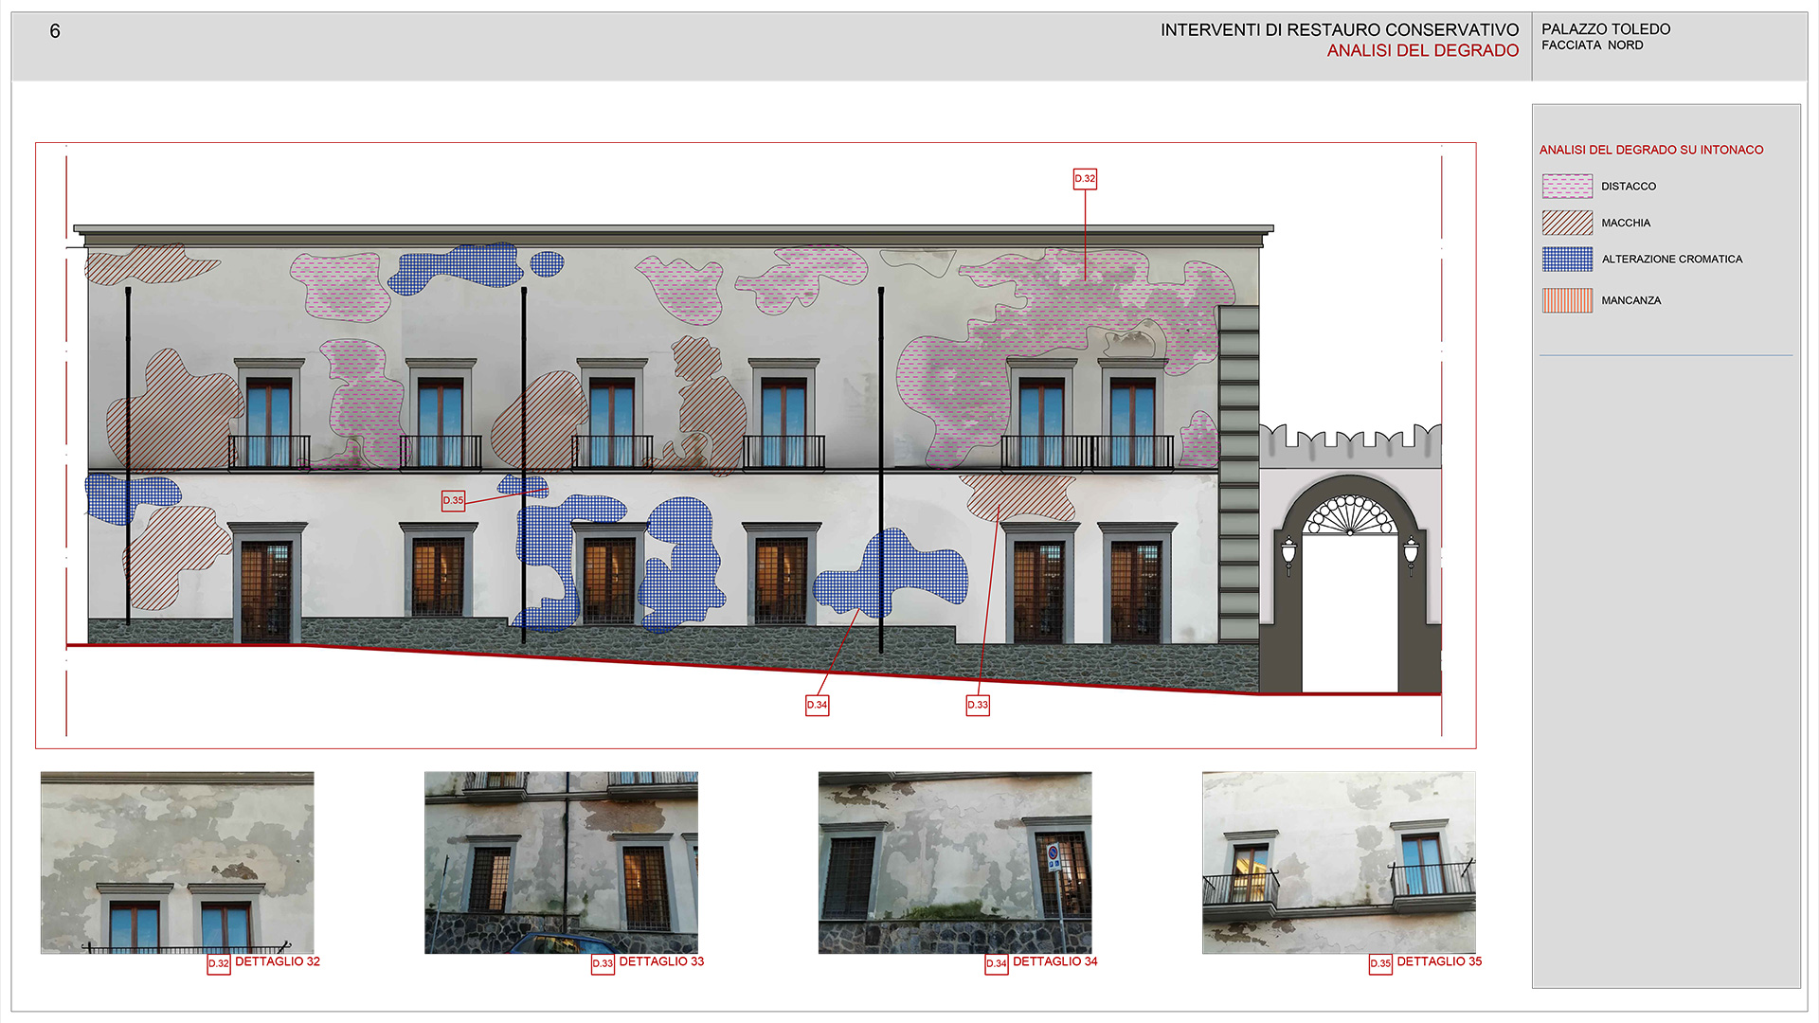Click the DISTACCO legend label

(x=1629, y=187)
